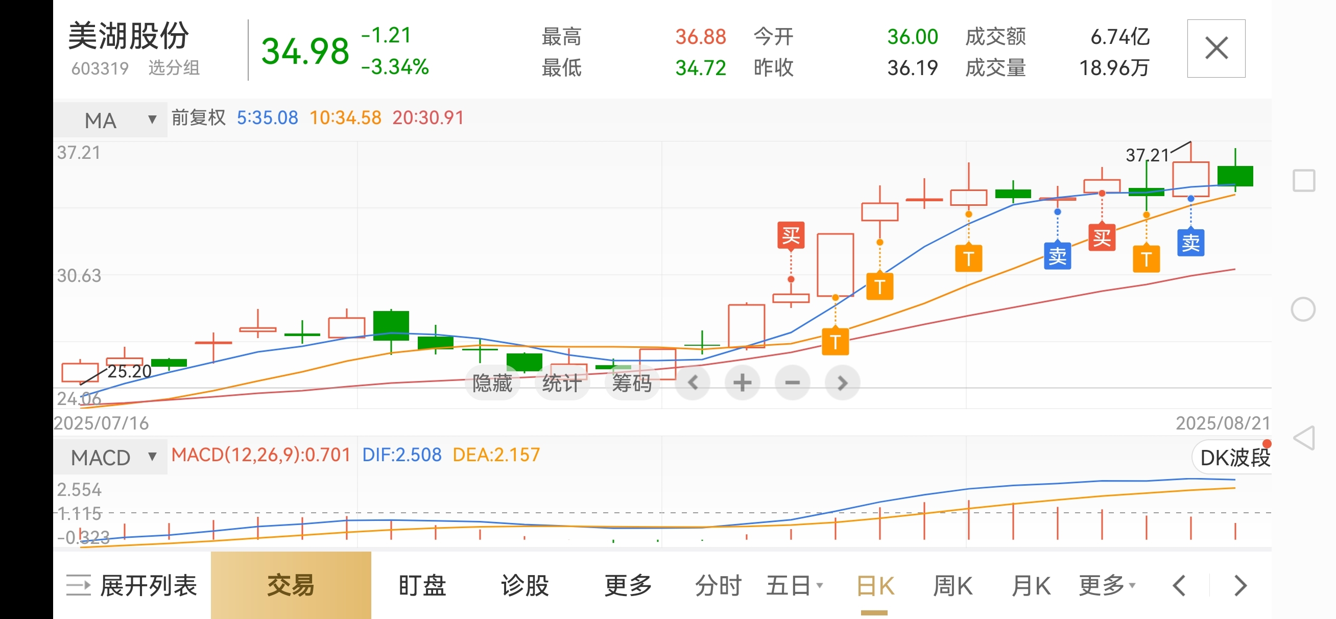
Task: Click the 筹码 chips button
Action: (x=632, y=383)
